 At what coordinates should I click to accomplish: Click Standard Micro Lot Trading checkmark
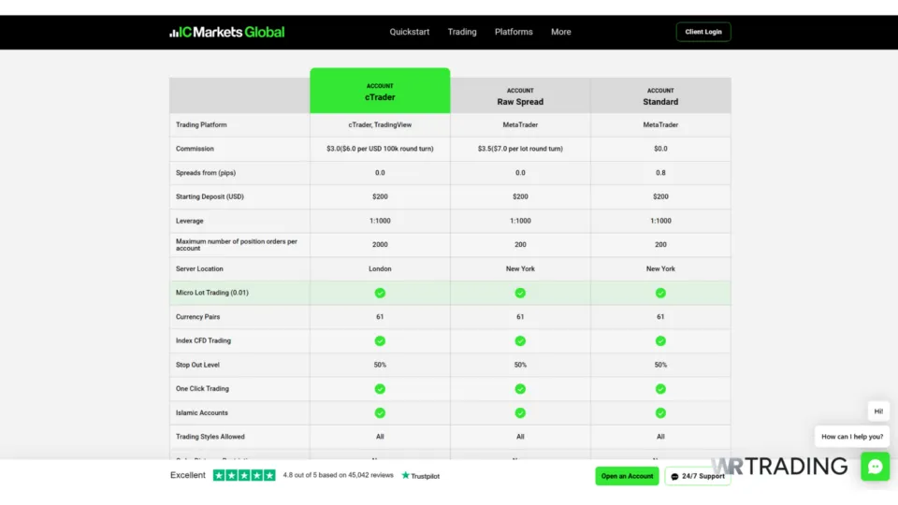coord(660,293)
